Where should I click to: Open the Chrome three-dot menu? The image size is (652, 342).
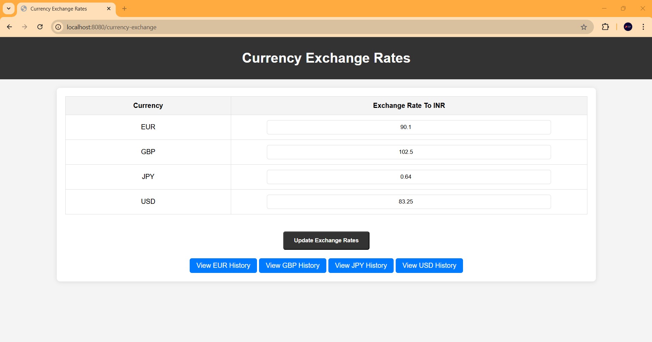(x=643, y=27)
